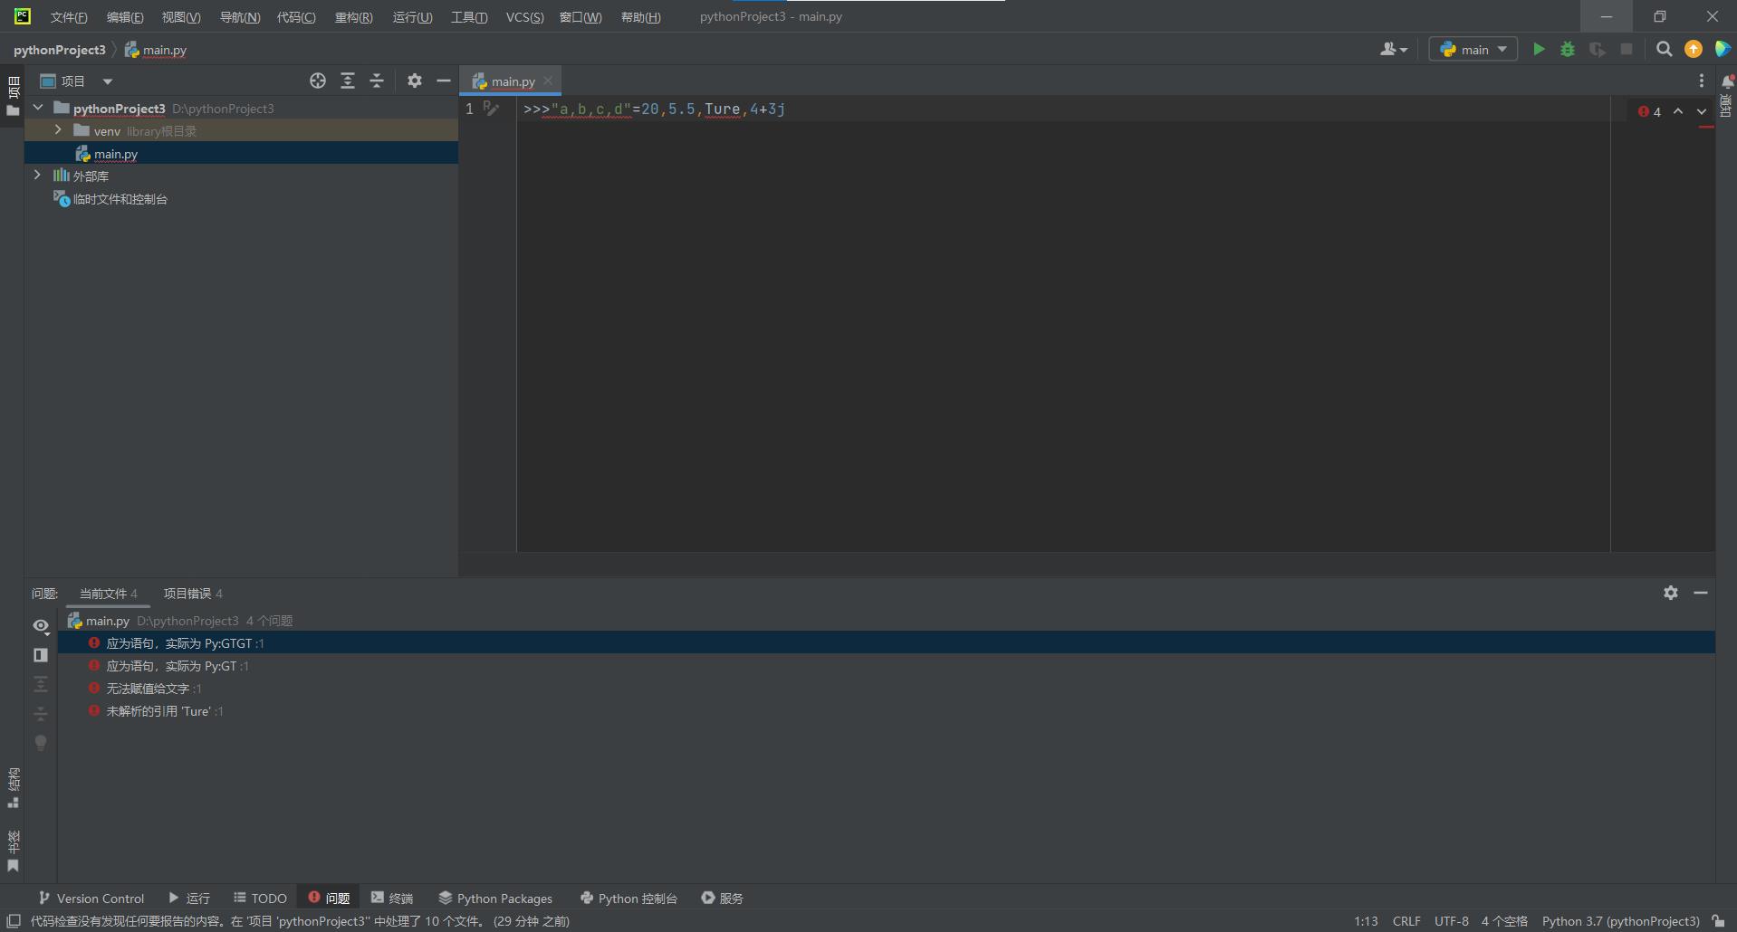The width and height of the screenshot is (1737, 932).
Task: Open Problems panel settings gear
Action: (x=1670, y=593)
